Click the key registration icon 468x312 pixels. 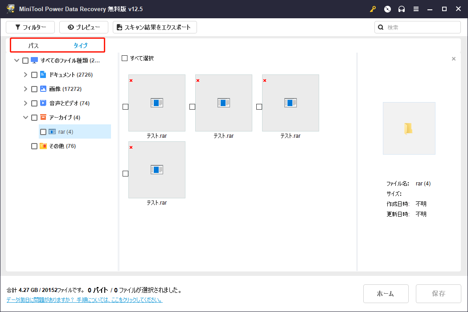coord(373,9)
